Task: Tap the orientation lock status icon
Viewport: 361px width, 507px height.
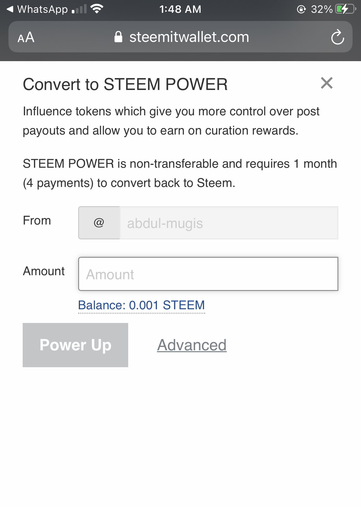Action: [x=301, y=9]
